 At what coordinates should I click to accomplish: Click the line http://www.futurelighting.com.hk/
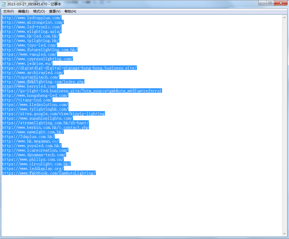click(x=40, y=50)
